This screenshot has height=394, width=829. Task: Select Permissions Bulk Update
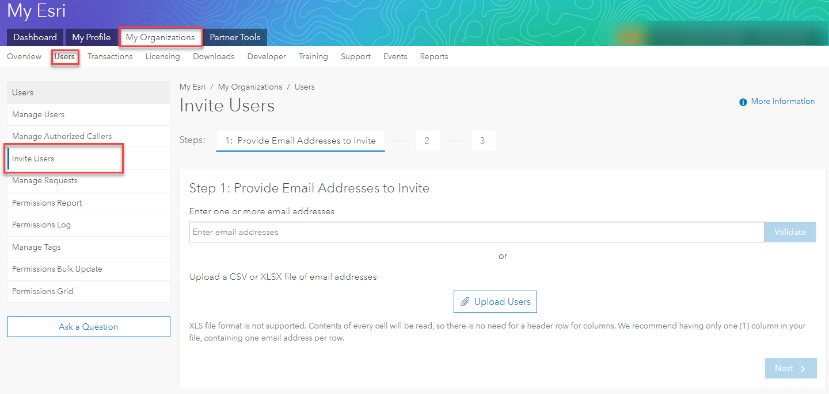[x=57, y=269]
